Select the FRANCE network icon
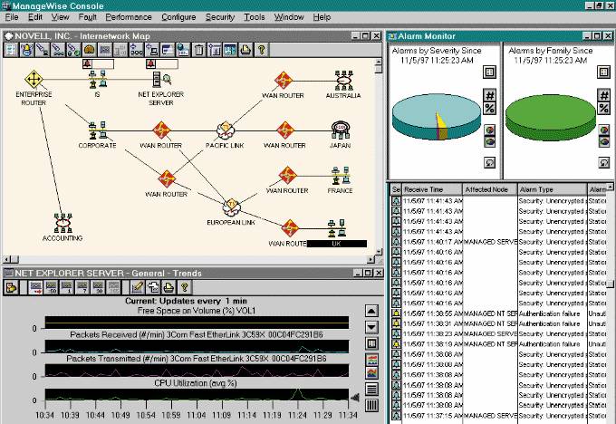Viewport: 616px width, 424px height. [x=341, y=176]
